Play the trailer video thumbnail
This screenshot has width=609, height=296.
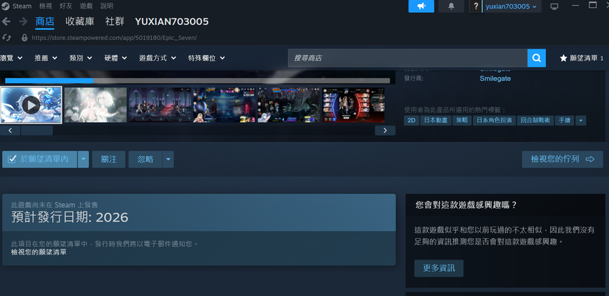point(31,104)
